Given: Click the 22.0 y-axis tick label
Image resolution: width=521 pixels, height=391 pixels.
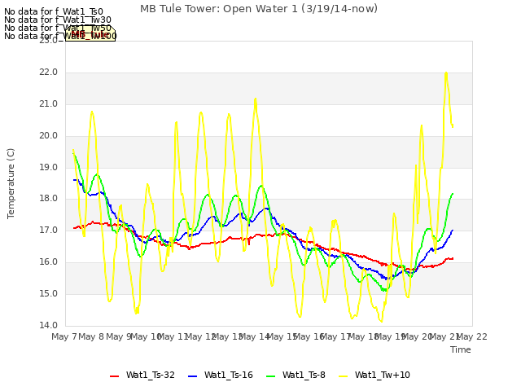Looking at the screenshot, I should 49,72.
